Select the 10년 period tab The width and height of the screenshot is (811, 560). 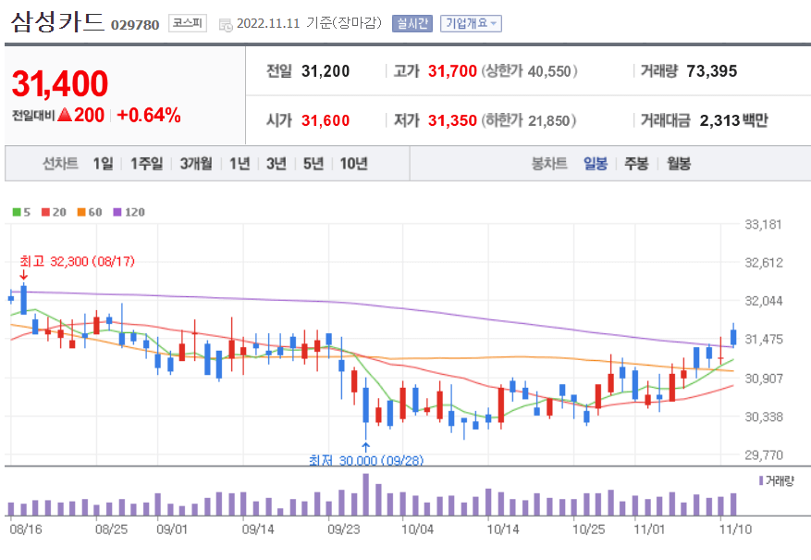[x=355, y=163]
